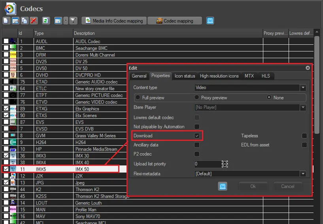Enable the Tapeless checkbox
This screenshot has height=224, width=323.
click(x=304, y=136)
